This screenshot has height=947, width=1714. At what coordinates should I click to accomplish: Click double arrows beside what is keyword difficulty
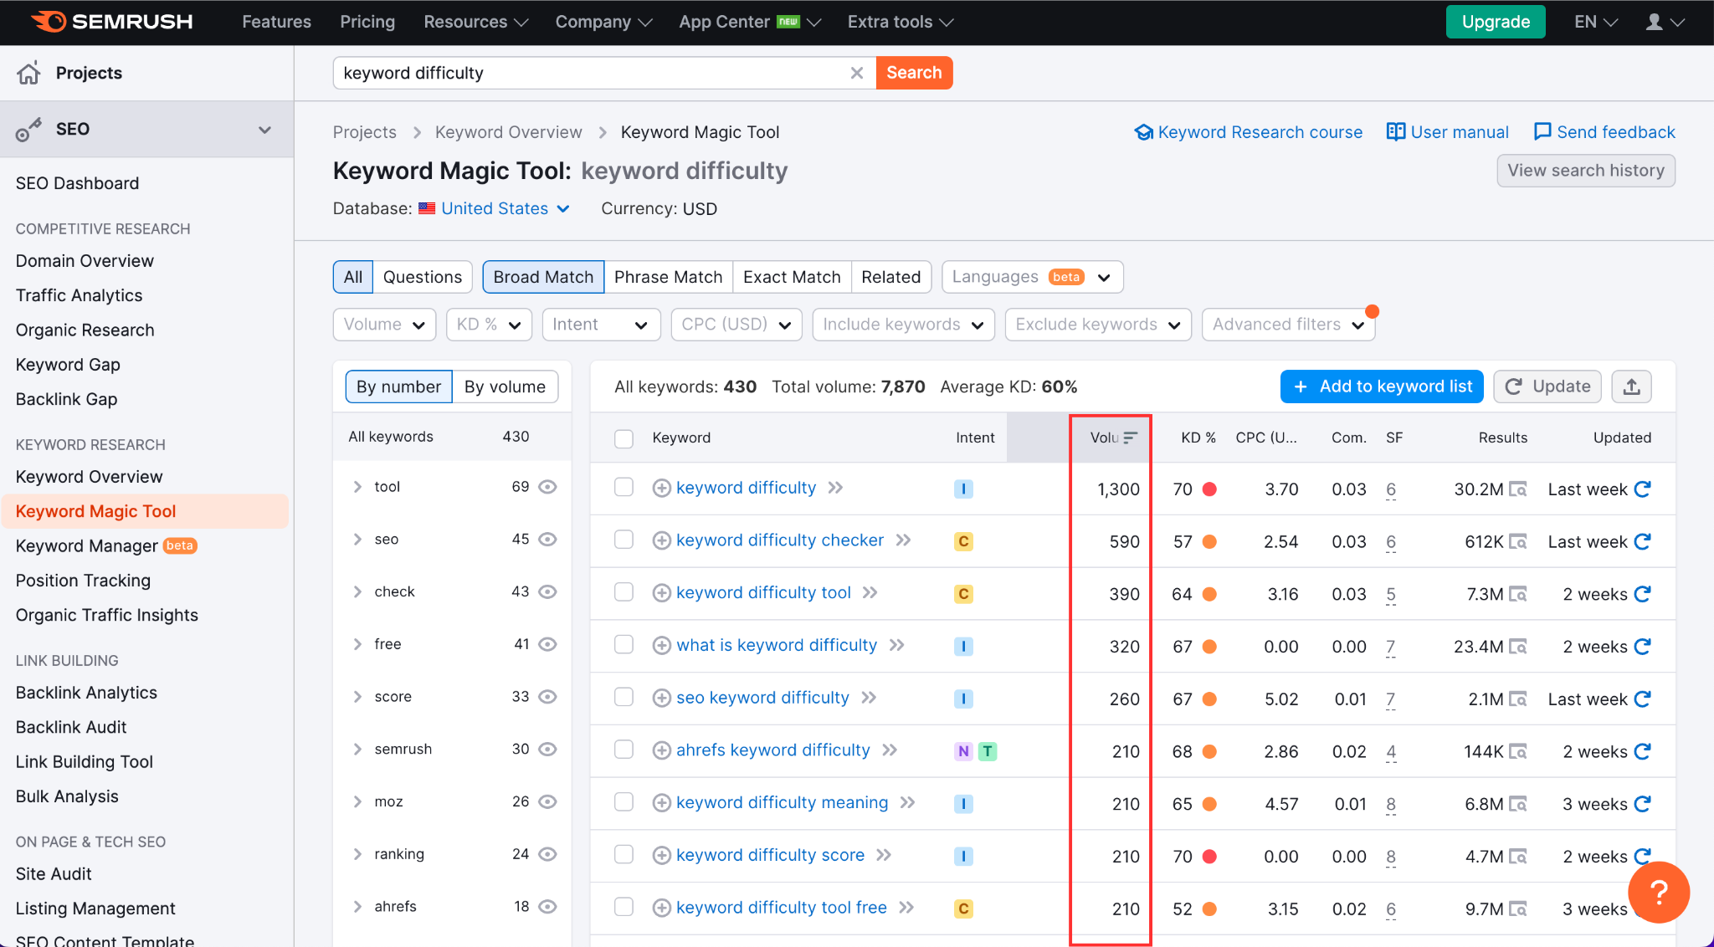[x=897, y=645]
